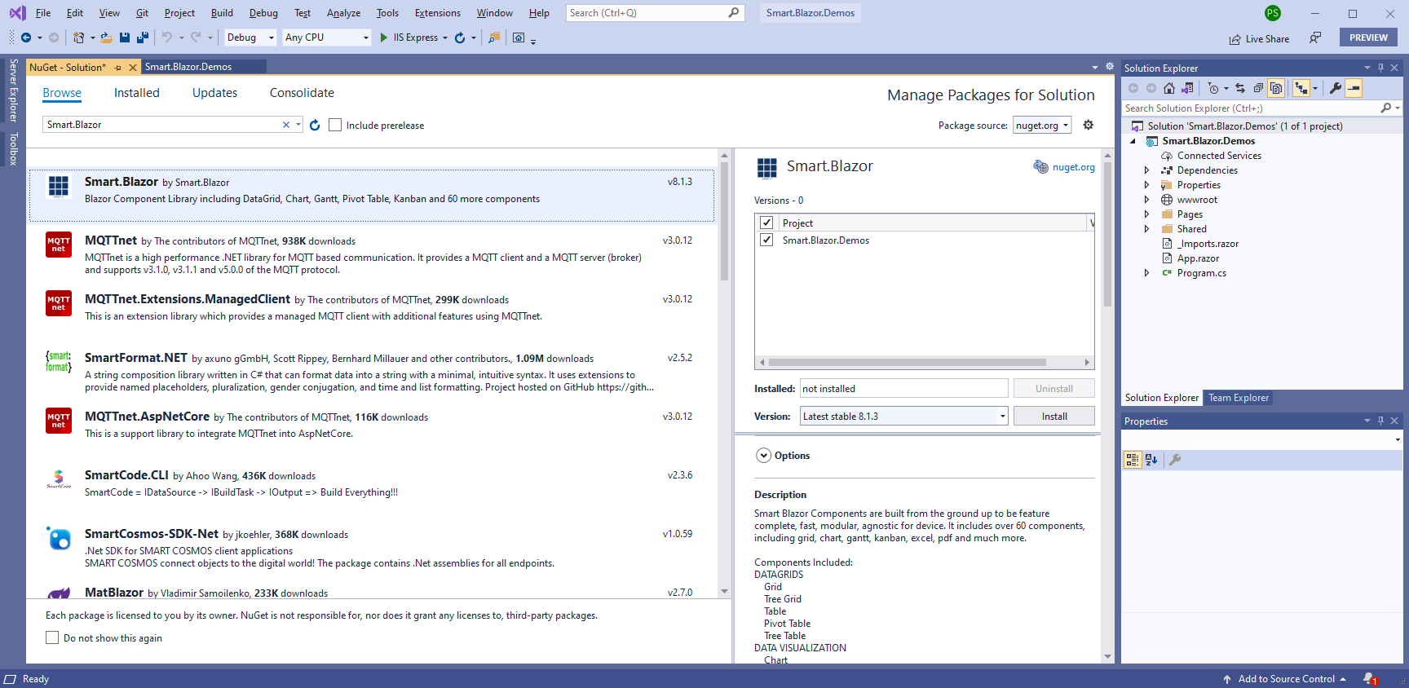Enable the Include prerelease checkbox

point(335,125)
